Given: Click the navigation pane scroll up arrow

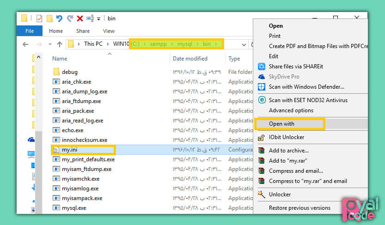Looking at the screenshot, I should tap(38, 57).
